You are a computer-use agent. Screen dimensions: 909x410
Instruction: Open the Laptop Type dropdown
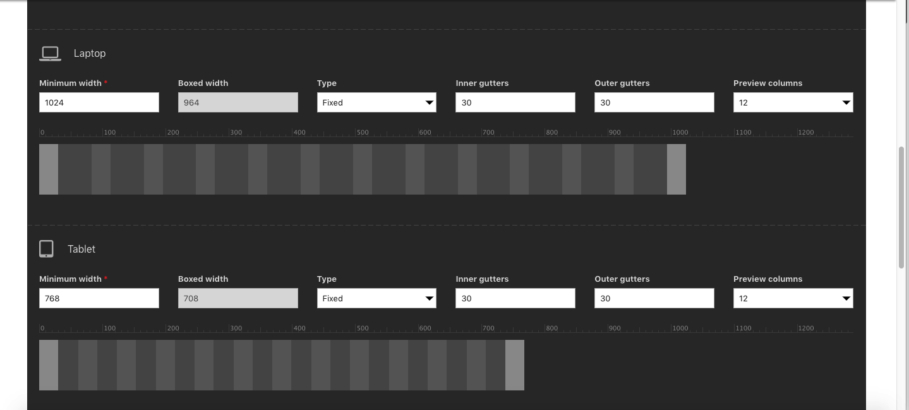[376, 102]
